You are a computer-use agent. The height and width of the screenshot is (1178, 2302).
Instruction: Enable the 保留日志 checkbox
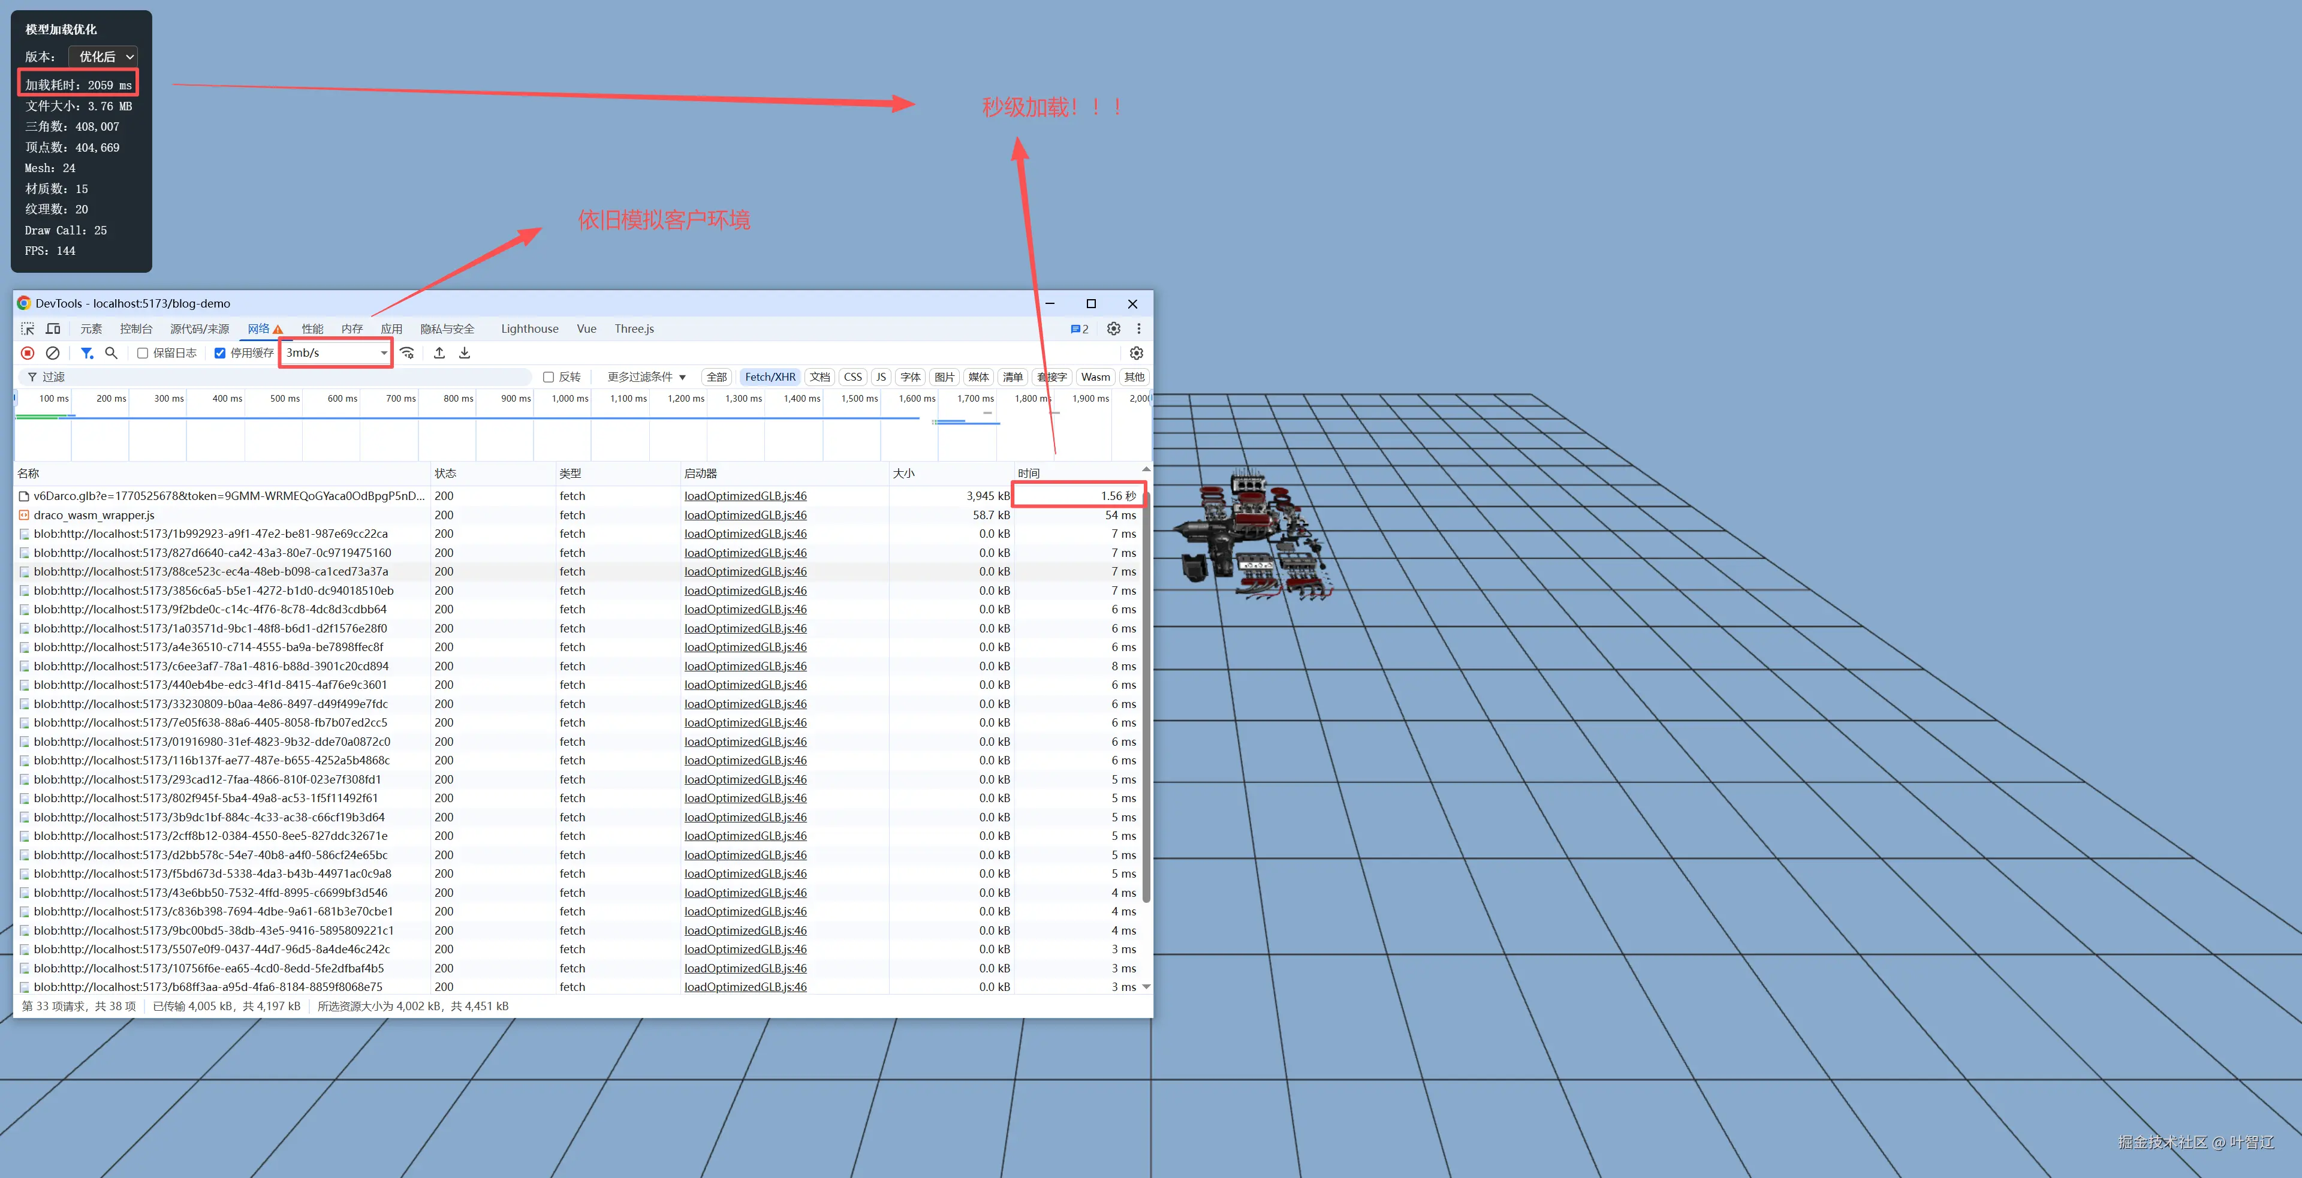coord(143,353)
